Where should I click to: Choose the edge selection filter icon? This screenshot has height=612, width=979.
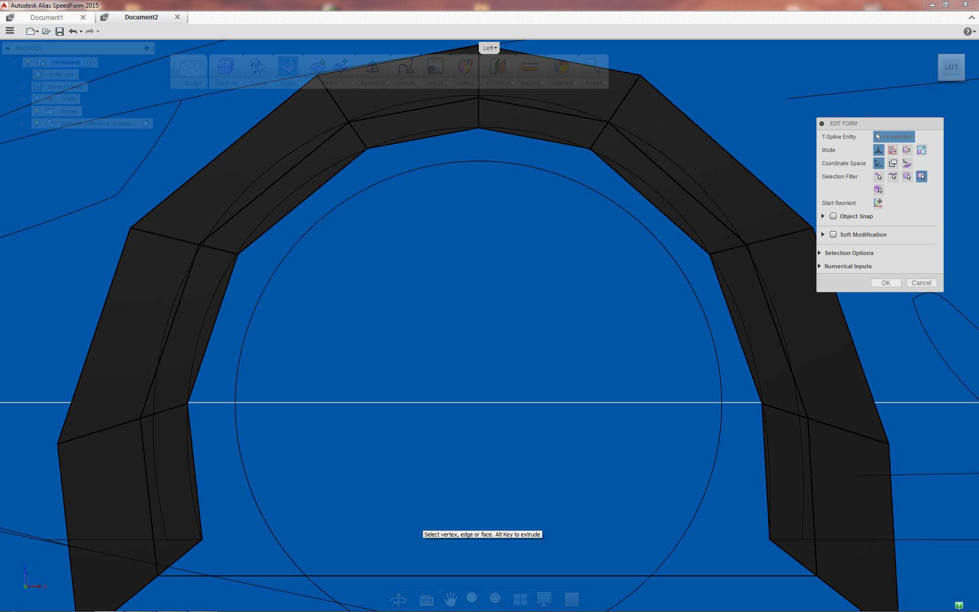coord(893,176)
